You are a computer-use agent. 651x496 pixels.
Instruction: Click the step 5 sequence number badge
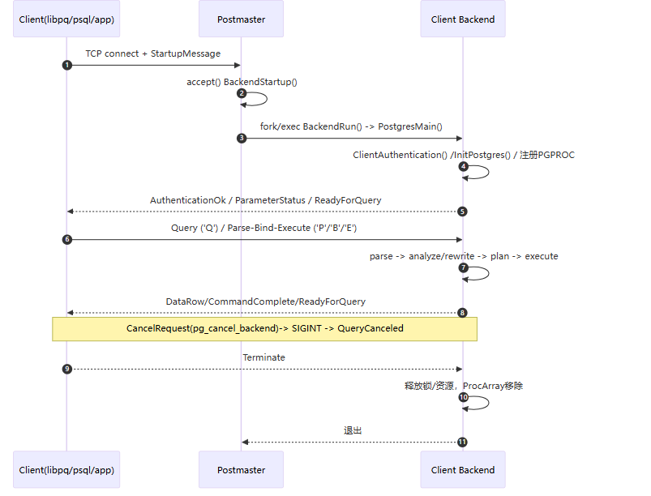point(462,212)
